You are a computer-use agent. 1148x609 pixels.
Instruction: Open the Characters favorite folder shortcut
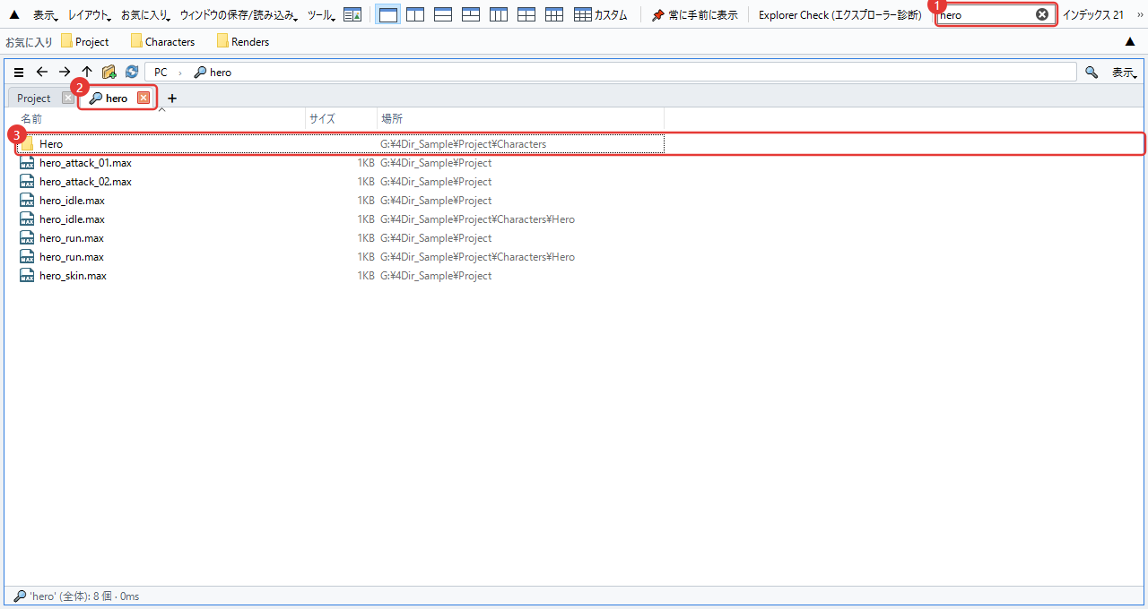click(162, 41)
